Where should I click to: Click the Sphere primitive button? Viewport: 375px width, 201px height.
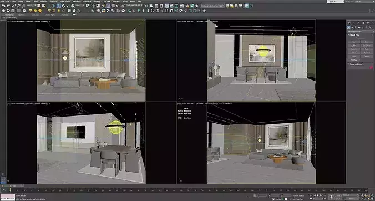354,46
